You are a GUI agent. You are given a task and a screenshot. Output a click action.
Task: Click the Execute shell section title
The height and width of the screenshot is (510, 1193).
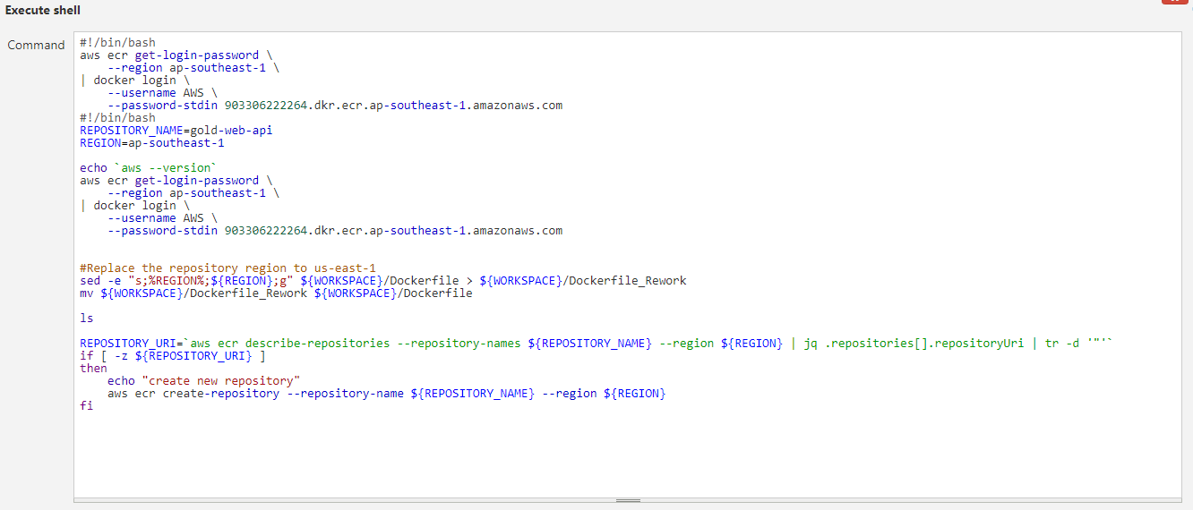42,10
